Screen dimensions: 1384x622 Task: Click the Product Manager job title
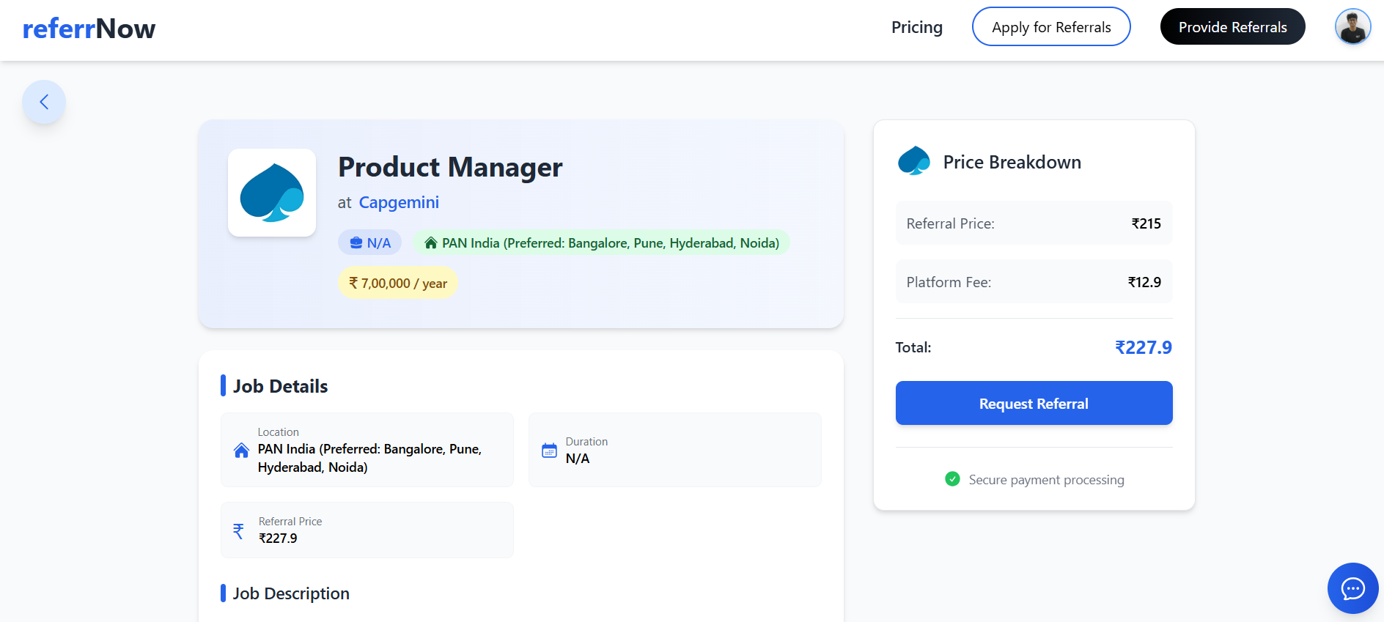click(450, 167)
